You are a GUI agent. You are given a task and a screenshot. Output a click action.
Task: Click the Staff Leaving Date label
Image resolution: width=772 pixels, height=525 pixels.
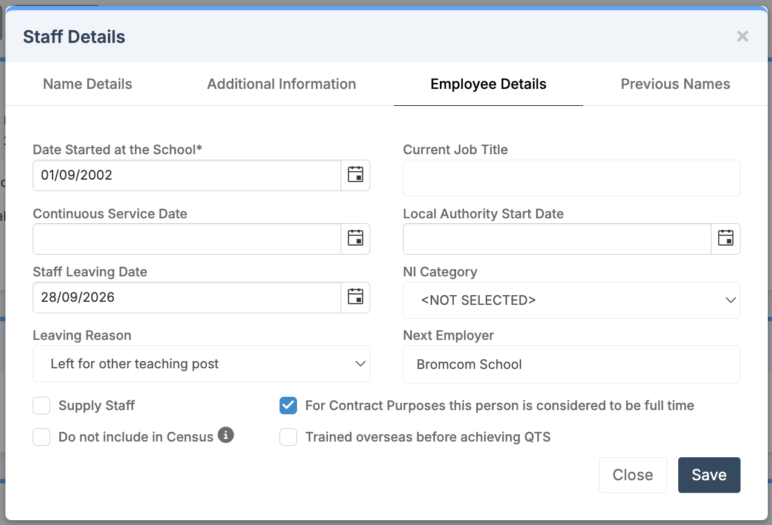coord(90,272)
